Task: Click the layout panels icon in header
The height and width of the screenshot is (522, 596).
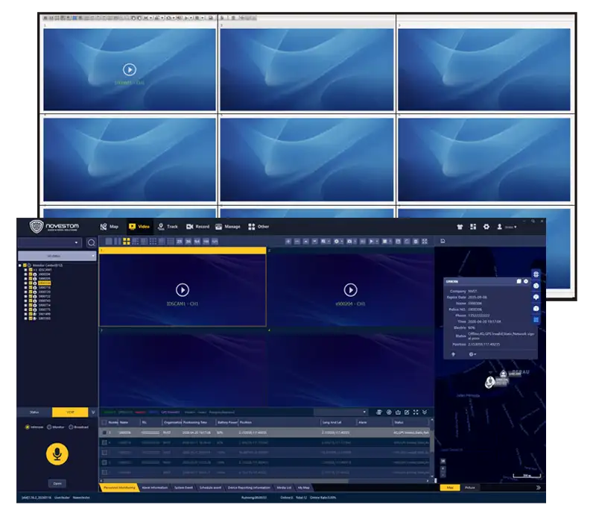Action: point(473,227)
